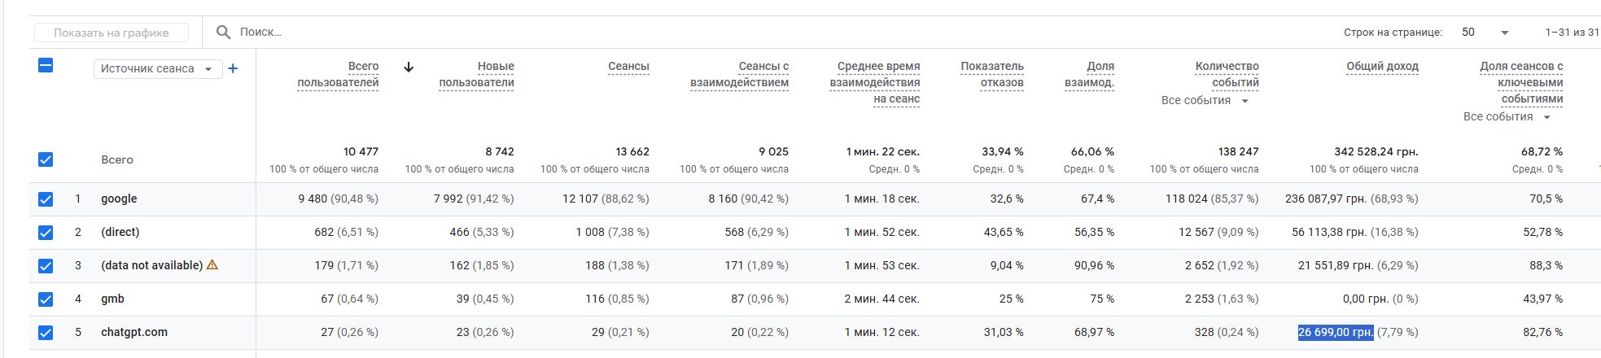Expand Все события under Количество событий
The height and width of the screenshot is (358, 1601).
click(x=1205, y=101)
